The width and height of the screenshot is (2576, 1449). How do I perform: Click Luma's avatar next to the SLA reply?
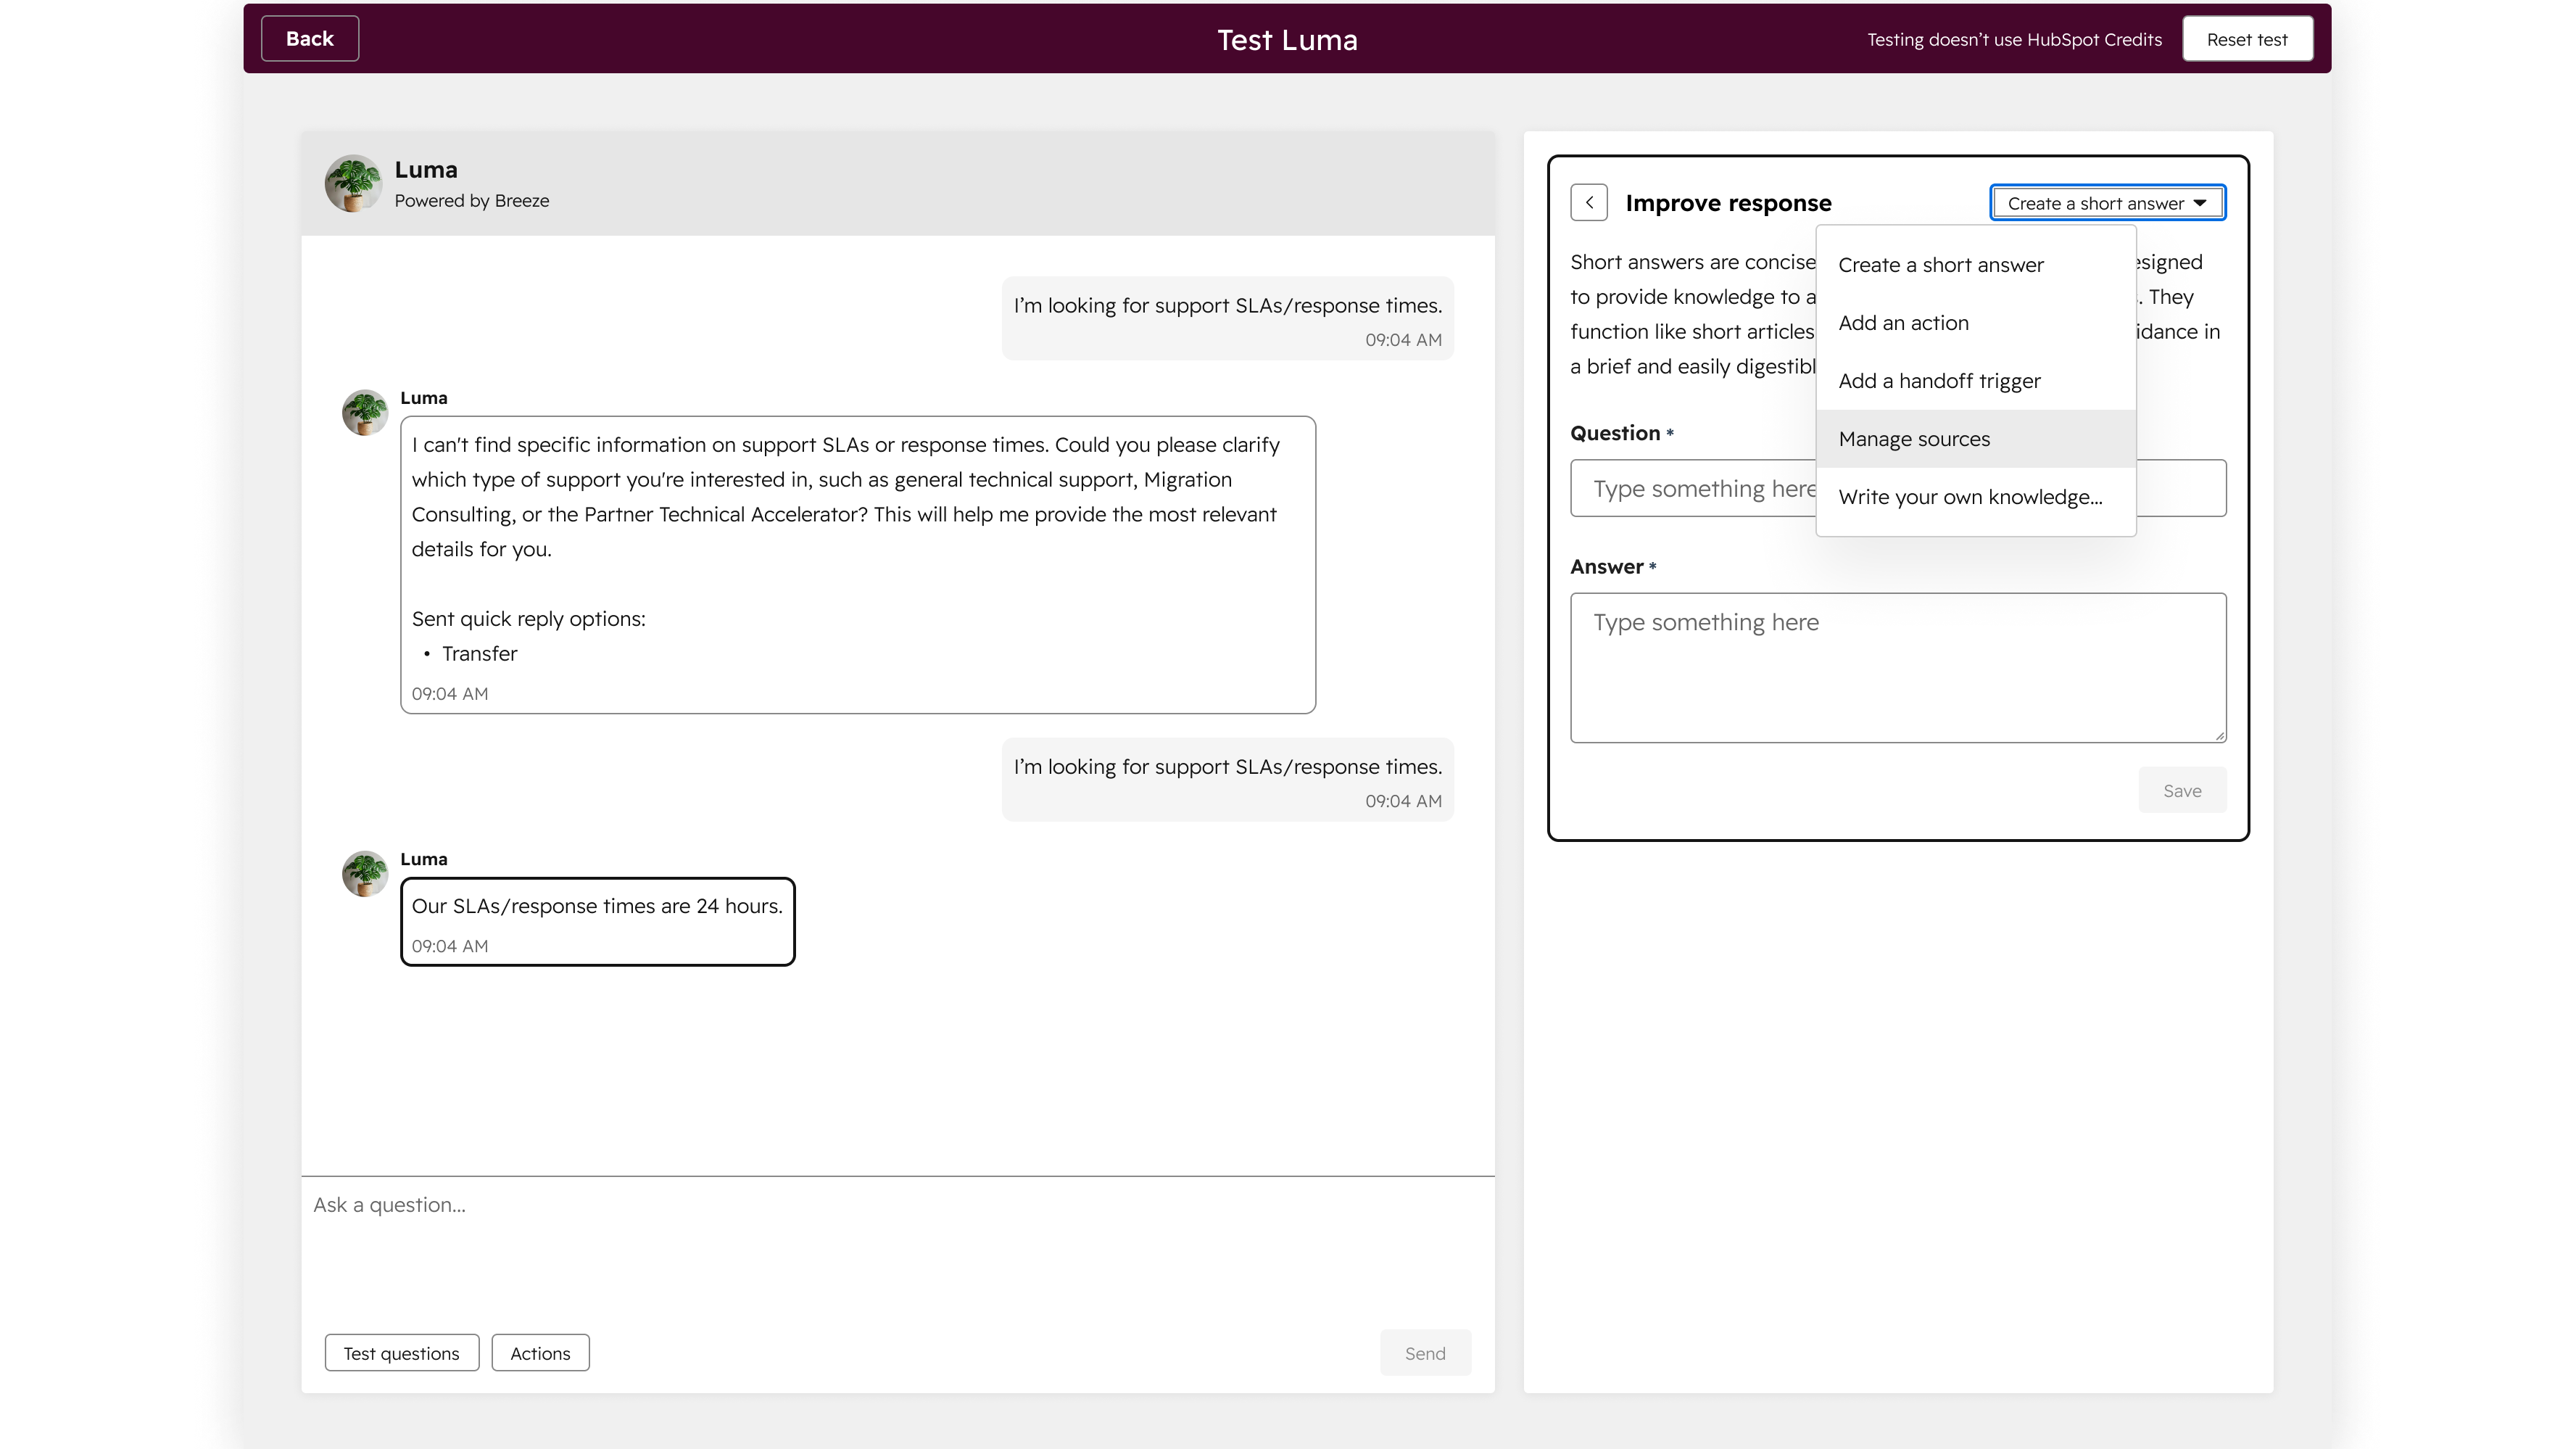364,412
